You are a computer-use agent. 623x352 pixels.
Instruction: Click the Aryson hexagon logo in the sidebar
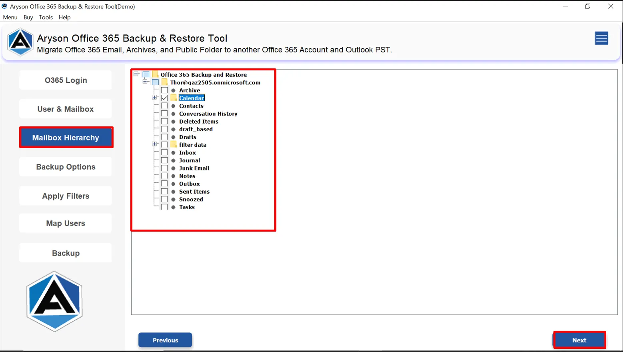(x=54, y=301)
